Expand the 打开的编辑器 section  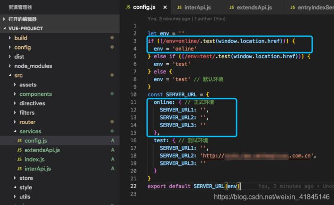click(x=5, y=19)
